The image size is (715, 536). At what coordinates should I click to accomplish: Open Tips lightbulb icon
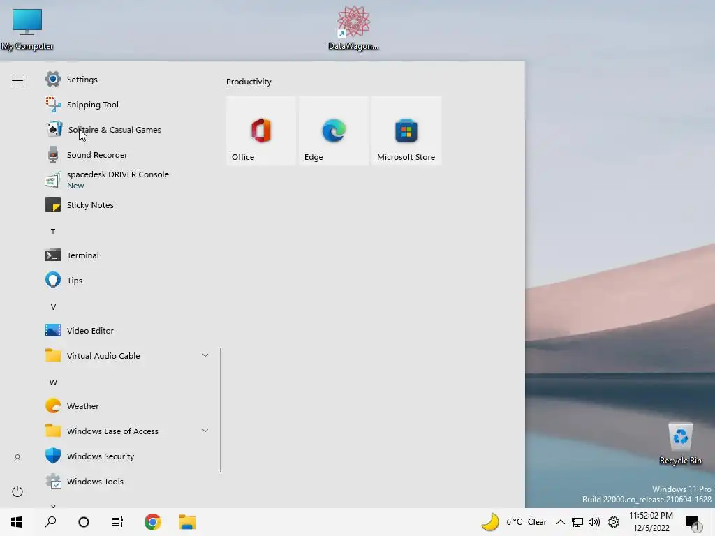[x=53, y=281]
